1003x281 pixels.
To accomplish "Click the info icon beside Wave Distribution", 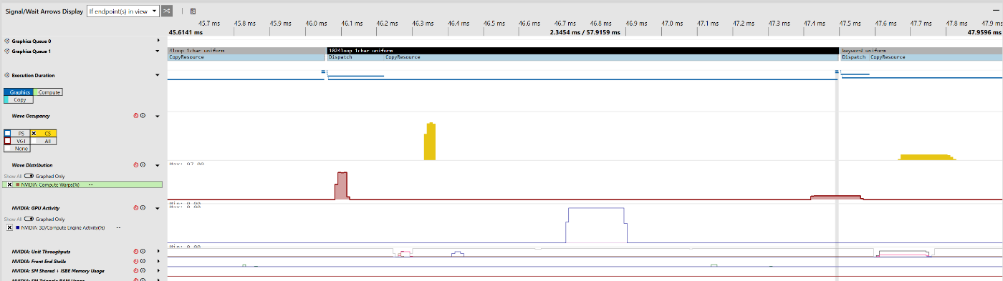I will 143,165.
